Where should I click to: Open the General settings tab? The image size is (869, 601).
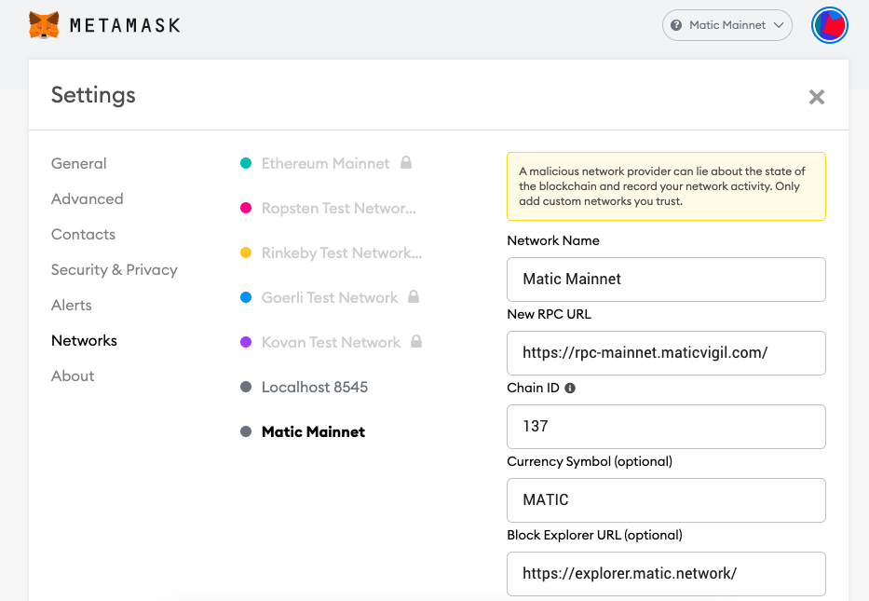(78, 164)
